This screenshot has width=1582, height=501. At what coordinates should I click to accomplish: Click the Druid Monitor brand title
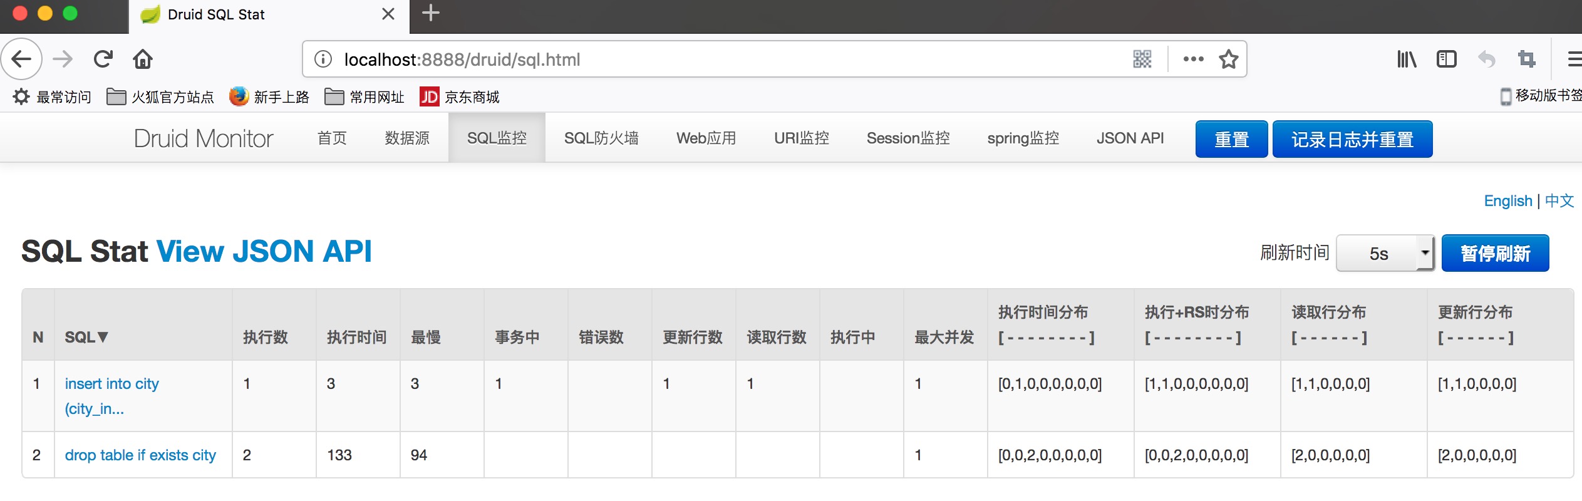coord(204,138)
